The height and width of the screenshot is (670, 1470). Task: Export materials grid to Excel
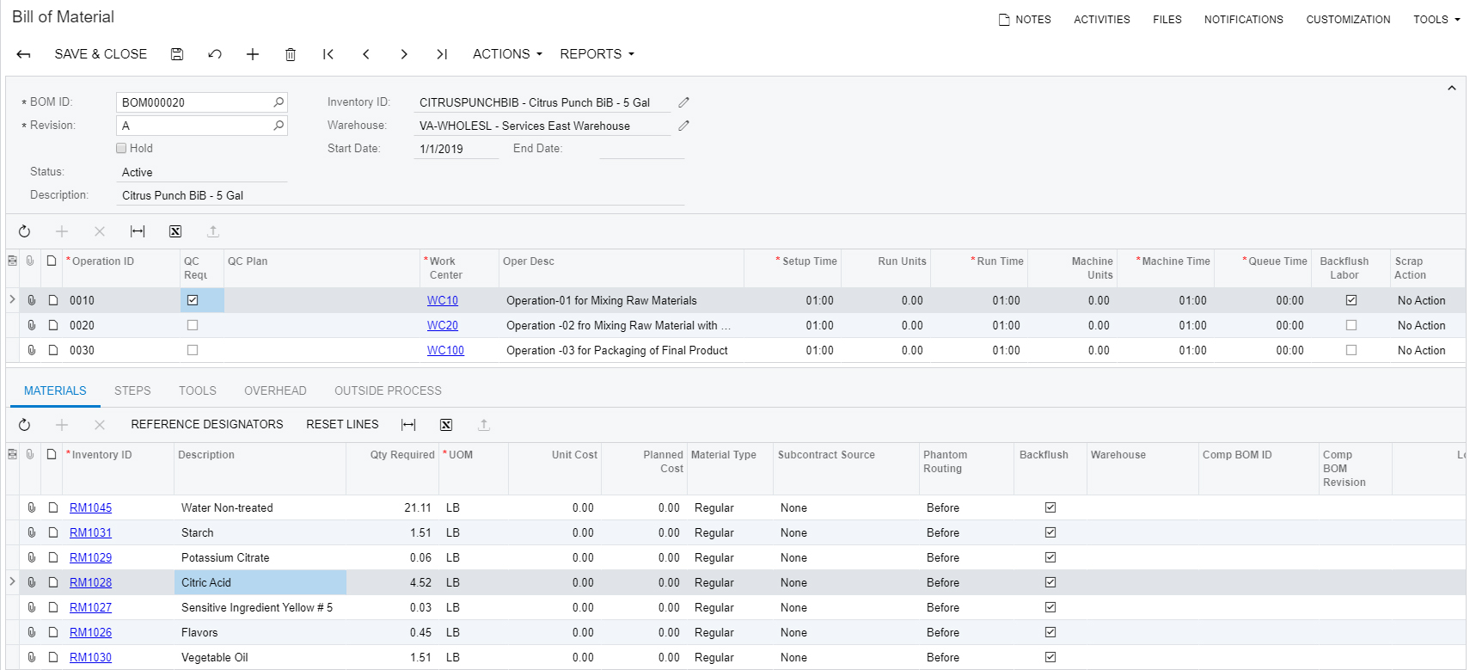tap(446, 425)
